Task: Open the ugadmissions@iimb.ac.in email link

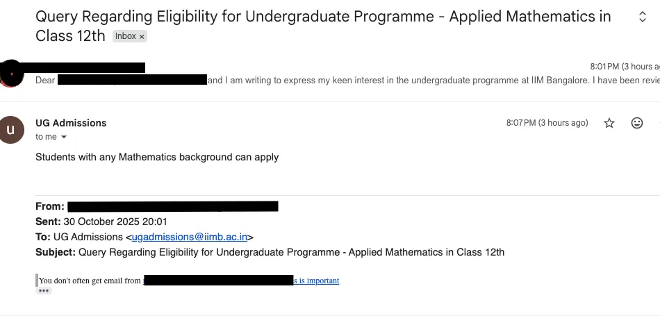Action: point(190,237)
